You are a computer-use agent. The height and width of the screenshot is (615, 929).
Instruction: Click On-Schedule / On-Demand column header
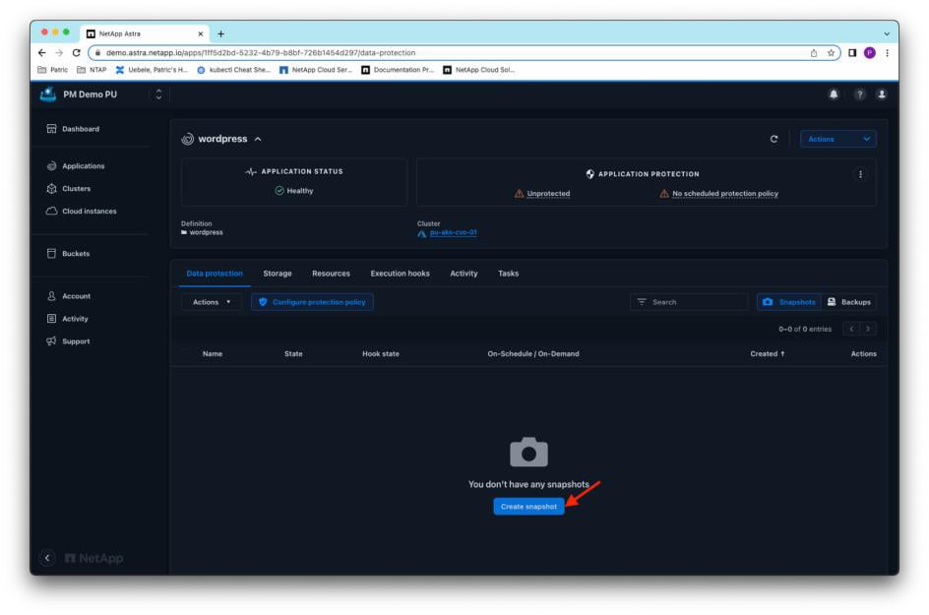coord(533,353)
